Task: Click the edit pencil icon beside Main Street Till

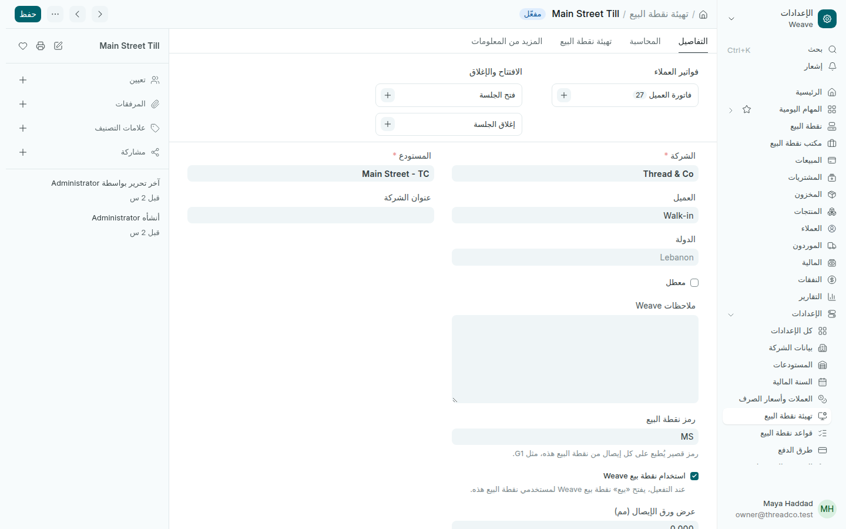Action: click(58, 46)
